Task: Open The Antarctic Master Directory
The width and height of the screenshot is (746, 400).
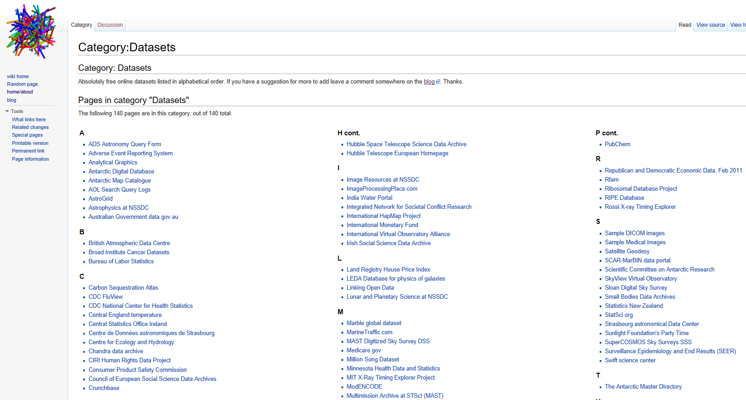Action: 643,386
